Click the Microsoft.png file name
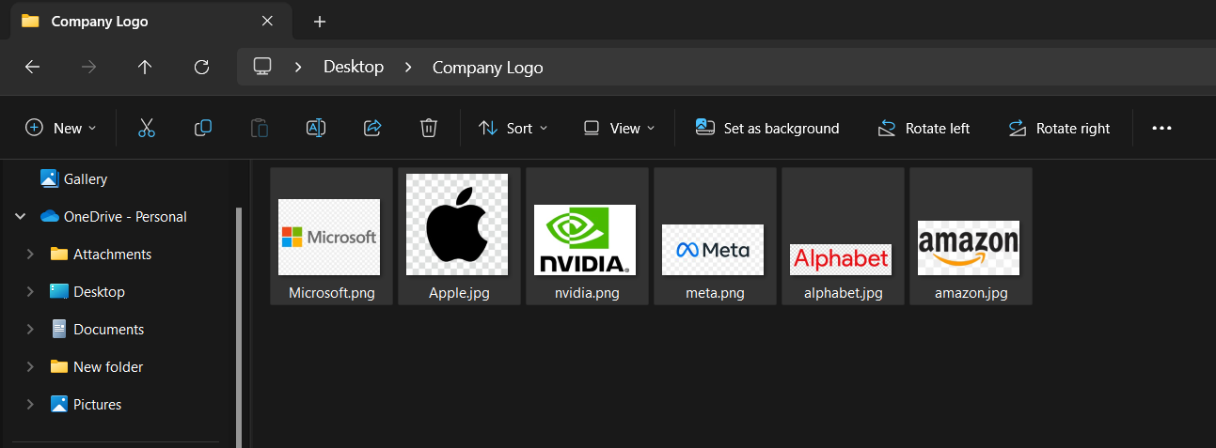This screenshot has width=1216, height=448. tap(332, 293)
